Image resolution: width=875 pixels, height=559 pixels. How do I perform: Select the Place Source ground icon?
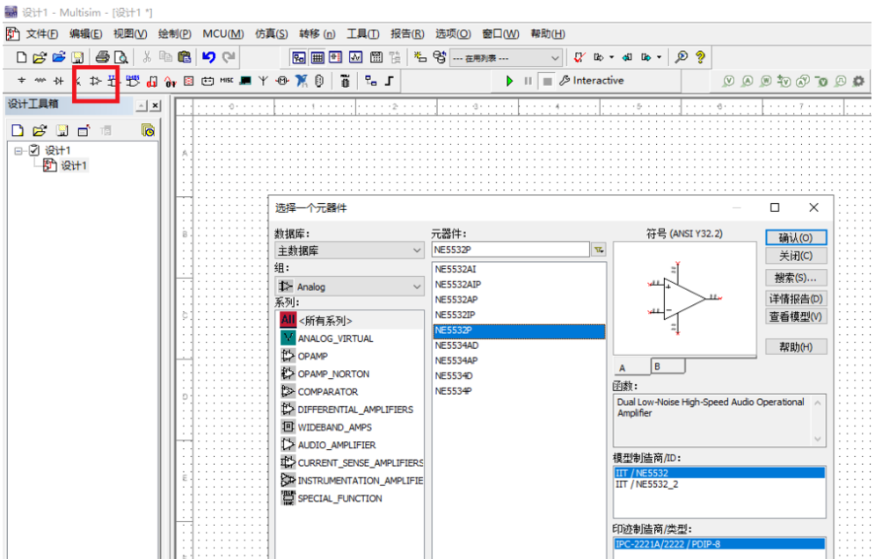click(22, 81)
